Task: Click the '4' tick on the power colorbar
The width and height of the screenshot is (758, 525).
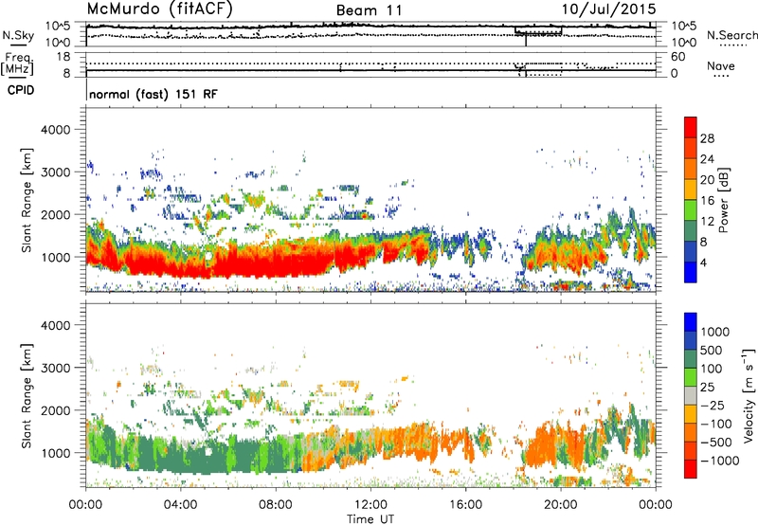Action: [x=703, y=262]
